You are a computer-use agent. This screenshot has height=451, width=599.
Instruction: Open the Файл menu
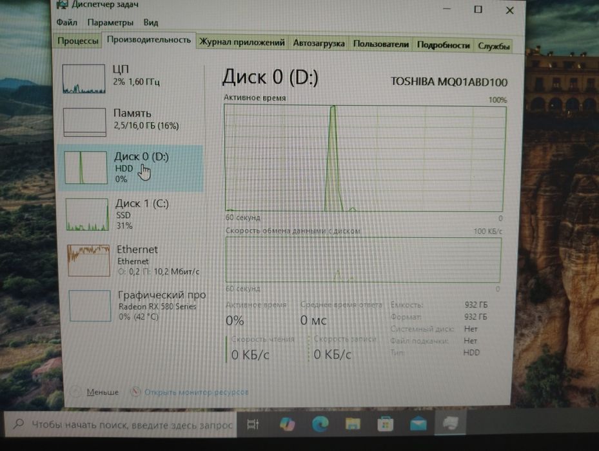coord(67,22)
